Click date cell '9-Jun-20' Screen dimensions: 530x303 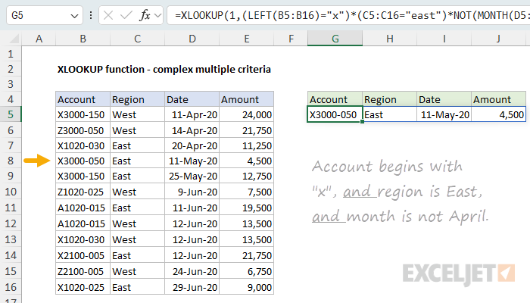tap(192, 192)
